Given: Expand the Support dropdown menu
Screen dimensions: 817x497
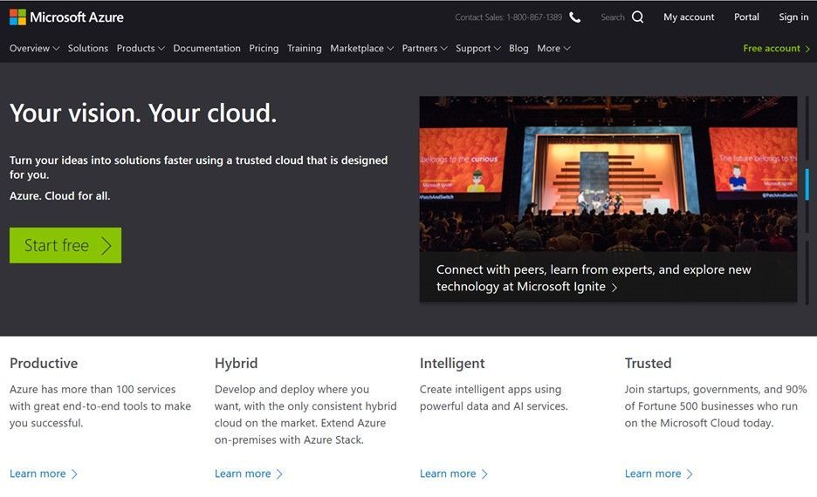Looking at the screenshot, I should click(477, 49).
